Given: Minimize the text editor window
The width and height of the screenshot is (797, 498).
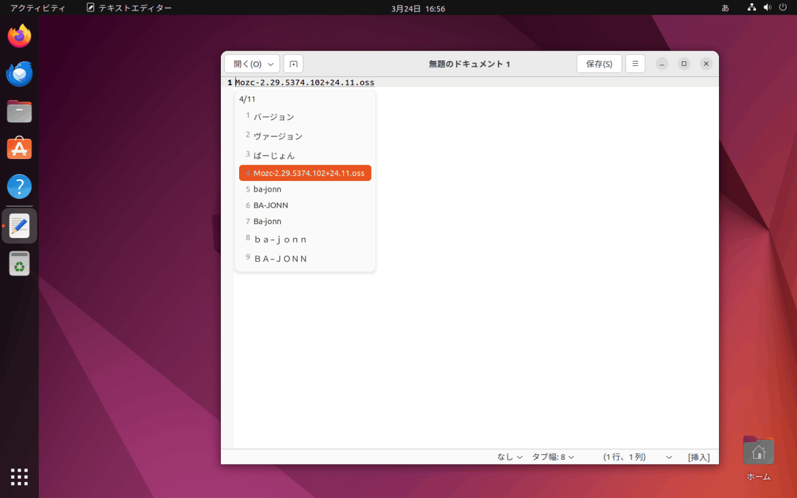Looking at the screenshot, I should coord(662,64).
